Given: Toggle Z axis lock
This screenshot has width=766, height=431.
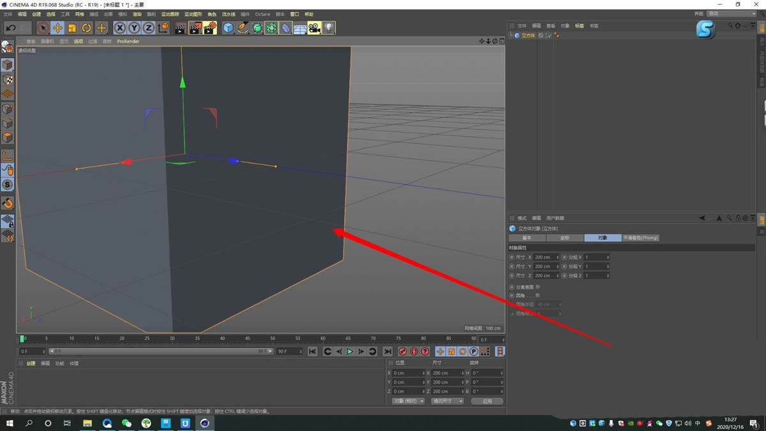Looking at the screenshot, I should 148,28.
